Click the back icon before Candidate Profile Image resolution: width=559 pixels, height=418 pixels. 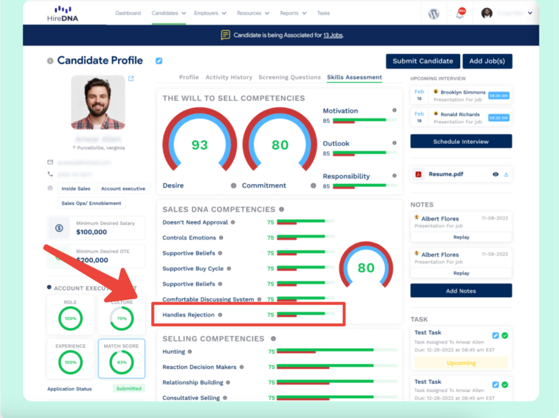[x=50, y=61]
